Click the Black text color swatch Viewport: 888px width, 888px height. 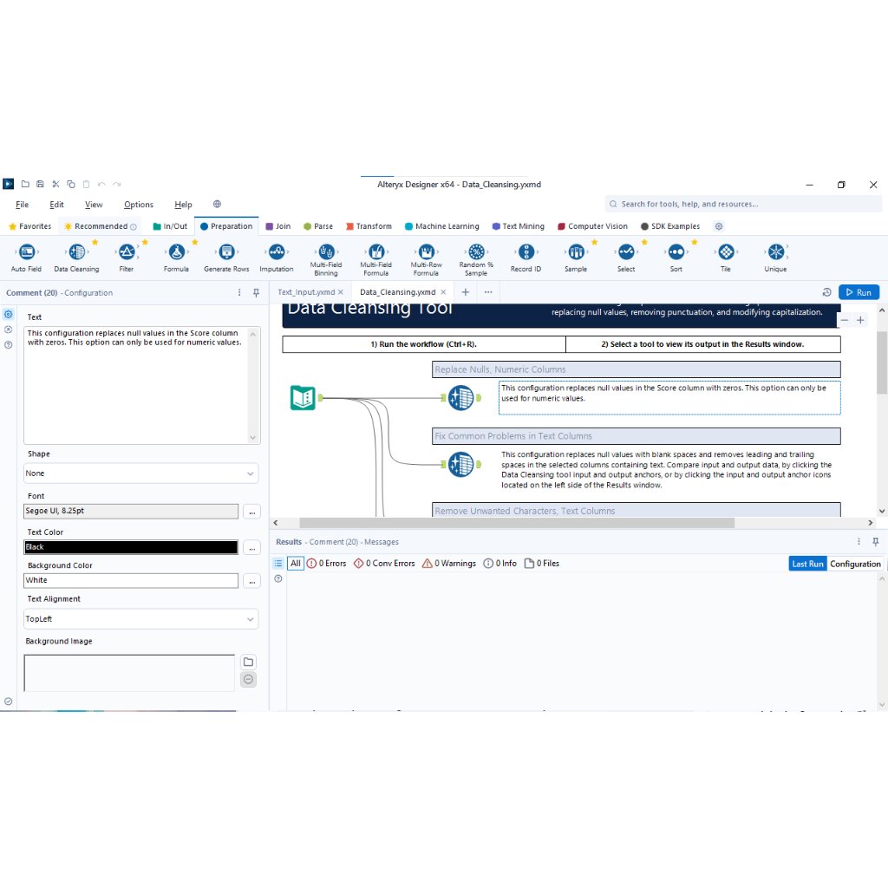pyautogui.click(x=131, y=547)
